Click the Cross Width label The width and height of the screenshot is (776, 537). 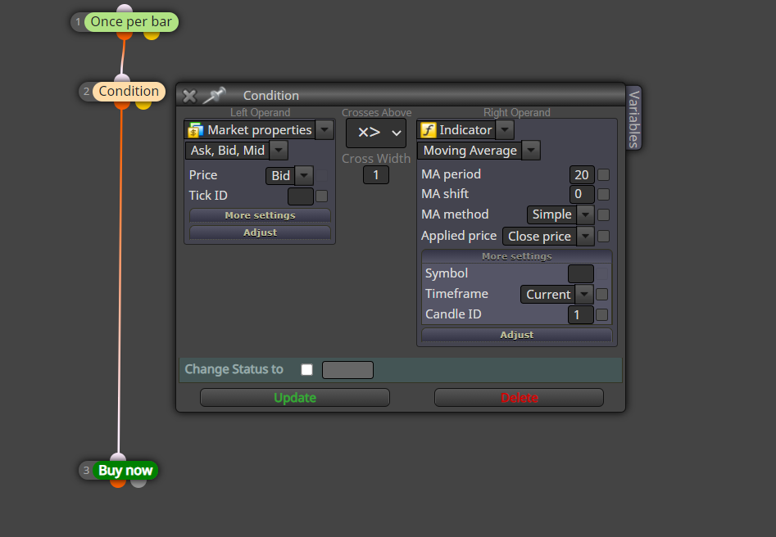tap(376, 159)
